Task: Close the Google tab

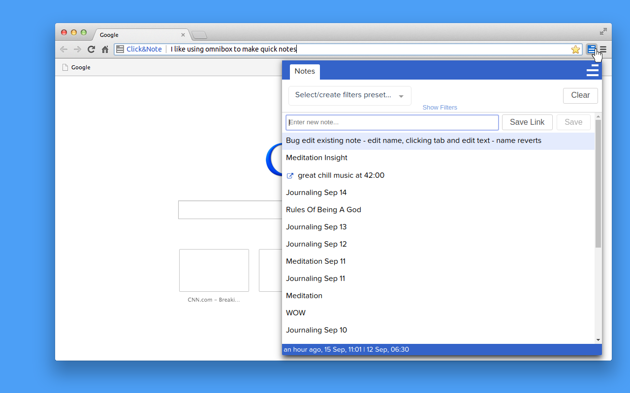Action: click(183, 35)
